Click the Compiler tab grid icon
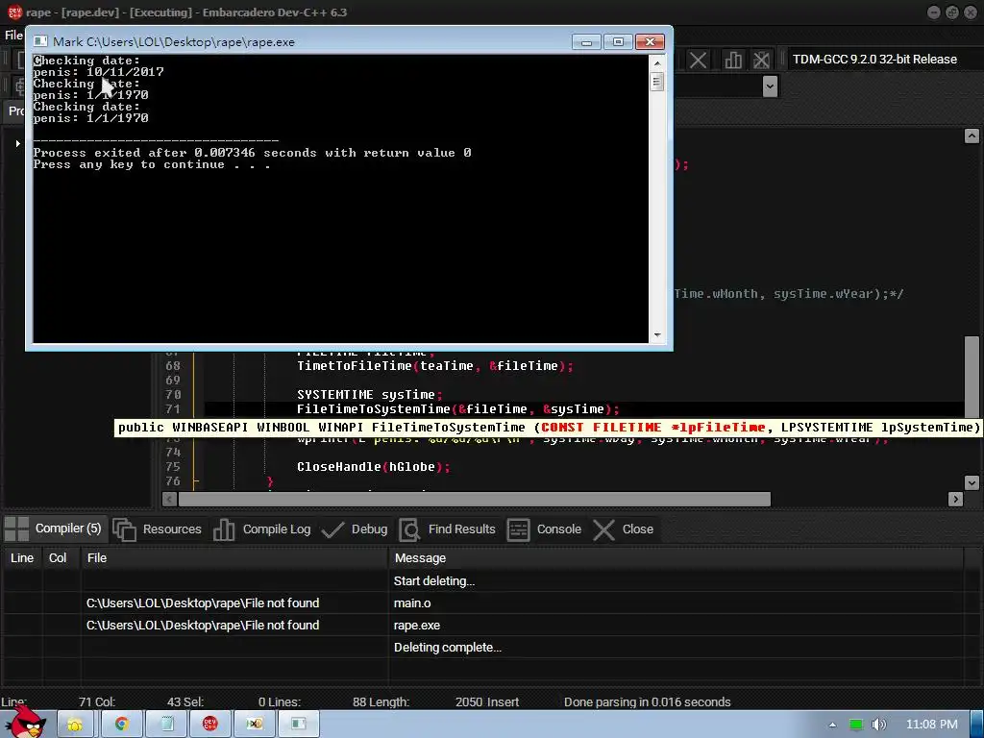The image size is (984, 738). click(17, 529)
